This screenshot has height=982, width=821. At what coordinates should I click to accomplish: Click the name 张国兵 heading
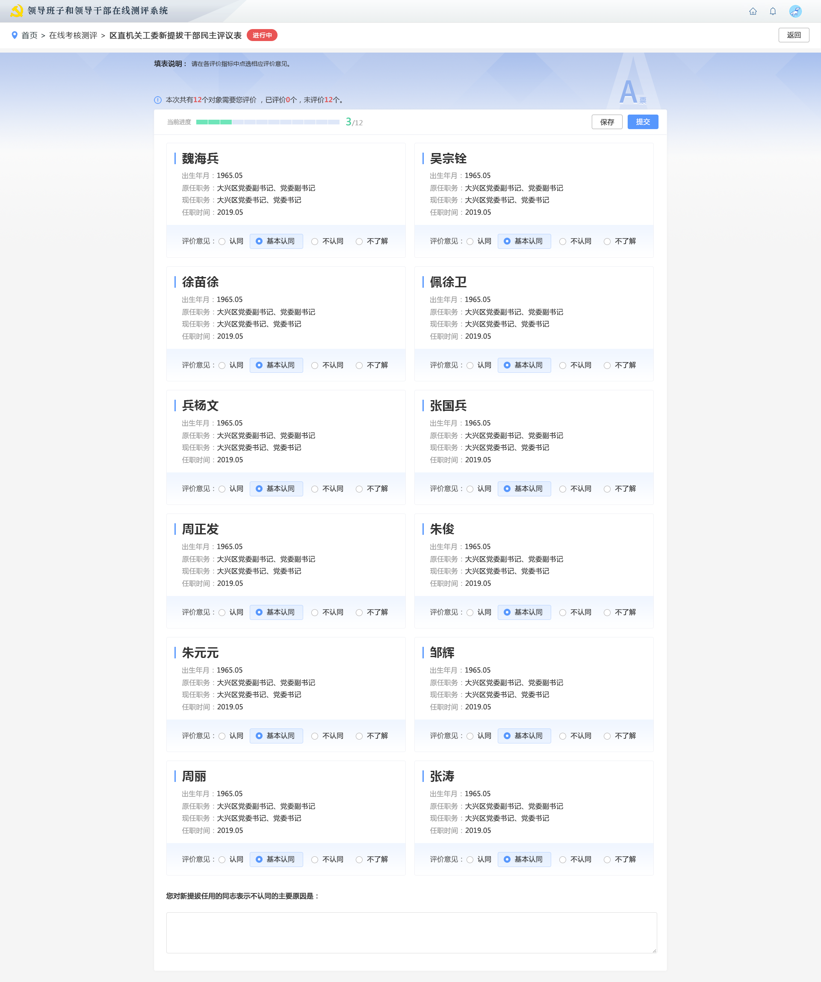pos(448,405)
